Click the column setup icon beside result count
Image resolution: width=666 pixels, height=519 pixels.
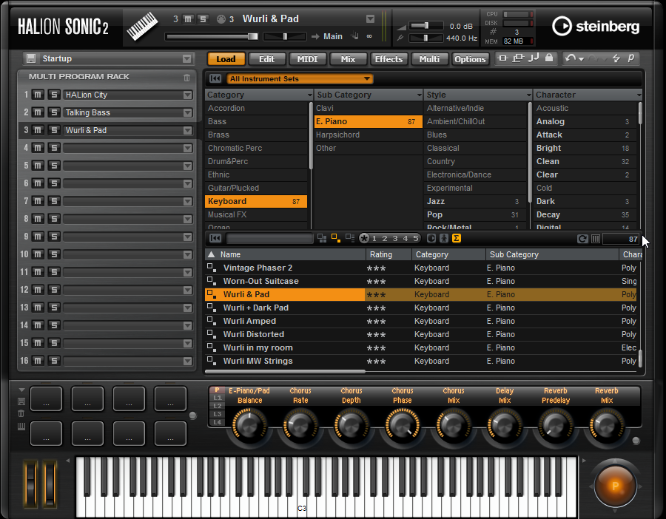point(596,239)
